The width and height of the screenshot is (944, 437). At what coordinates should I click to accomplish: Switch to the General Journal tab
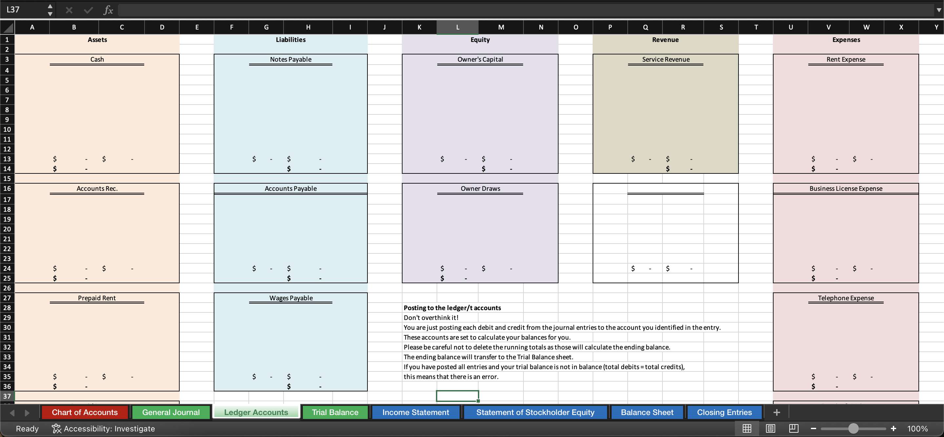[171, 412]
